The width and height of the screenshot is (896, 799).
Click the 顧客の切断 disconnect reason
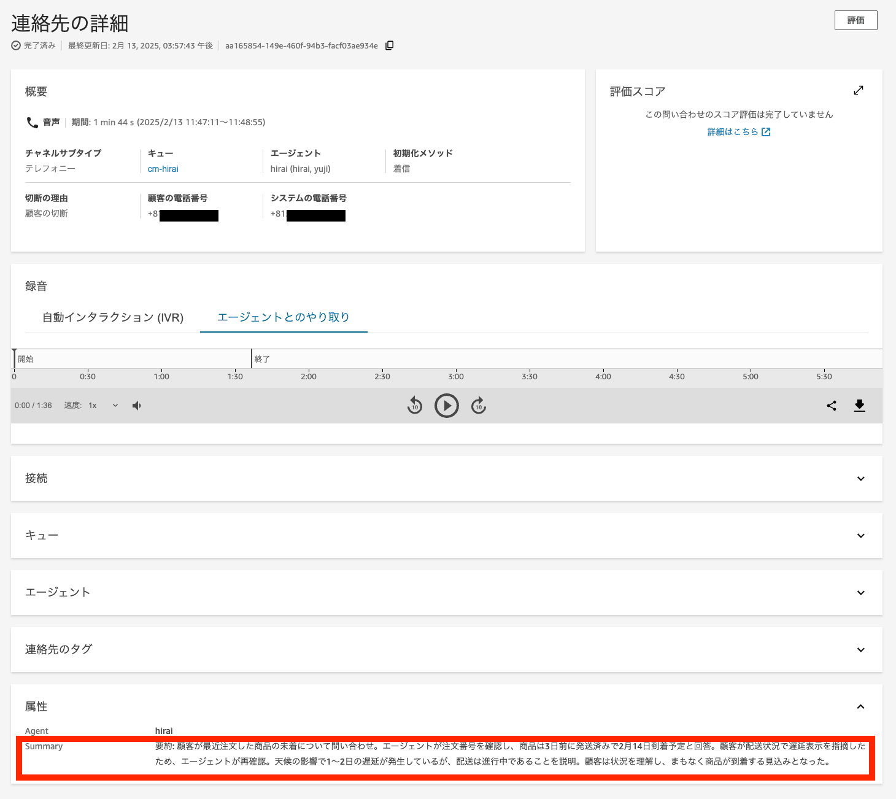point(47,214)
